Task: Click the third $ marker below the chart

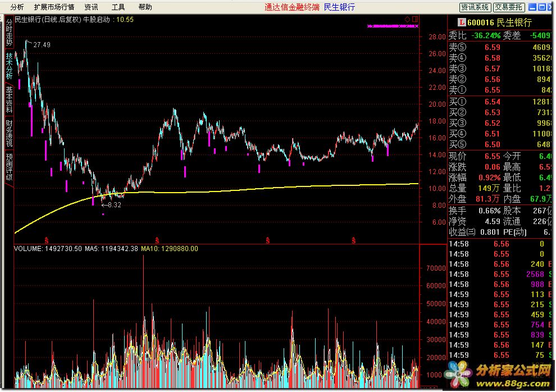Action: click(x=268, y=240)
